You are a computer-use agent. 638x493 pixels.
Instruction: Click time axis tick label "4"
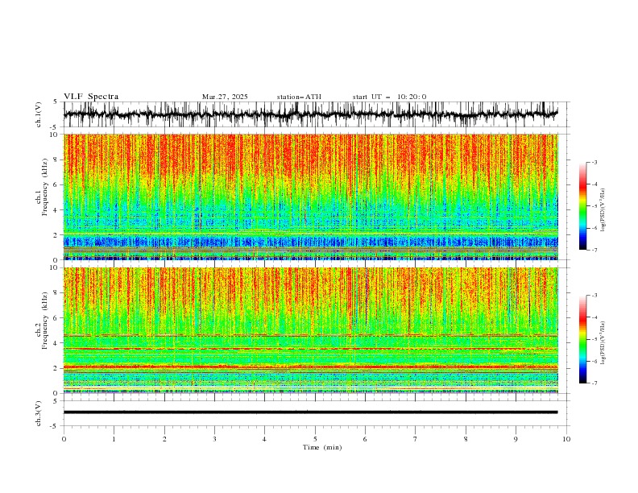click(264, 439)
